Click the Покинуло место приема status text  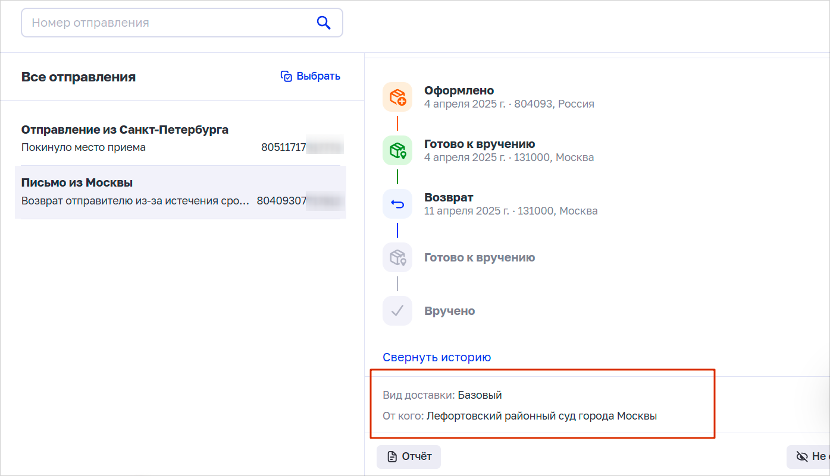83,147
